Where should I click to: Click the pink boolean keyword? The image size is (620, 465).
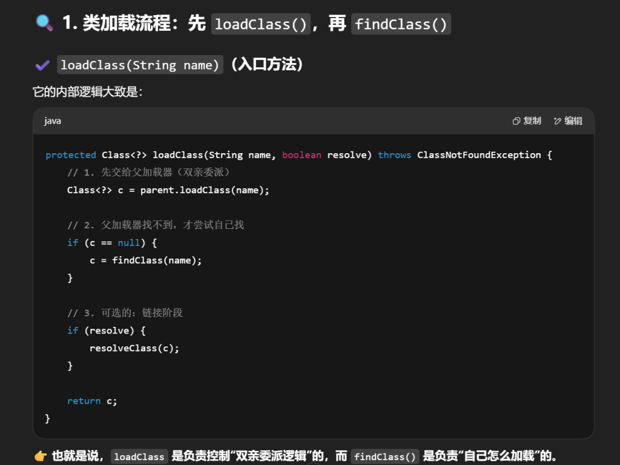tap(302, 155)
